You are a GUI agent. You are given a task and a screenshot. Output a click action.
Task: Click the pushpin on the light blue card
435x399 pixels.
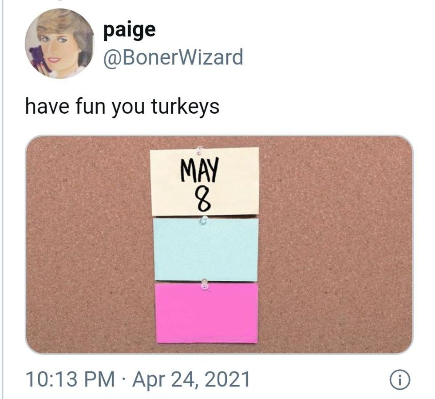click(204, 219)
